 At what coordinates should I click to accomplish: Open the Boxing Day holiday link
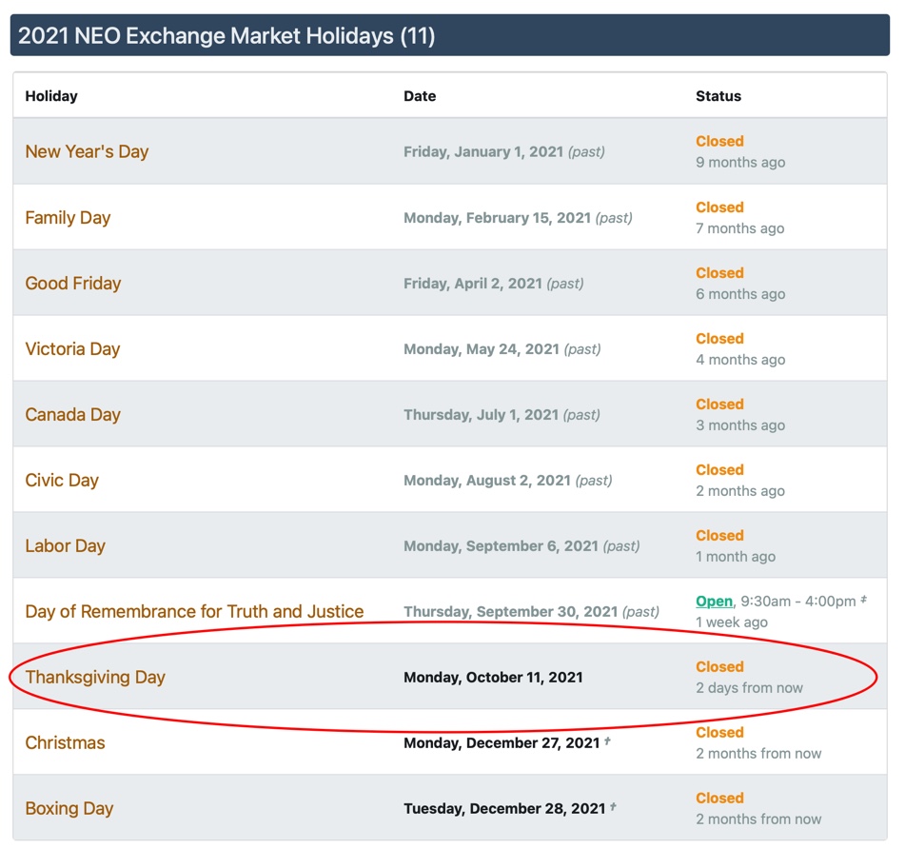pos(69,809)
